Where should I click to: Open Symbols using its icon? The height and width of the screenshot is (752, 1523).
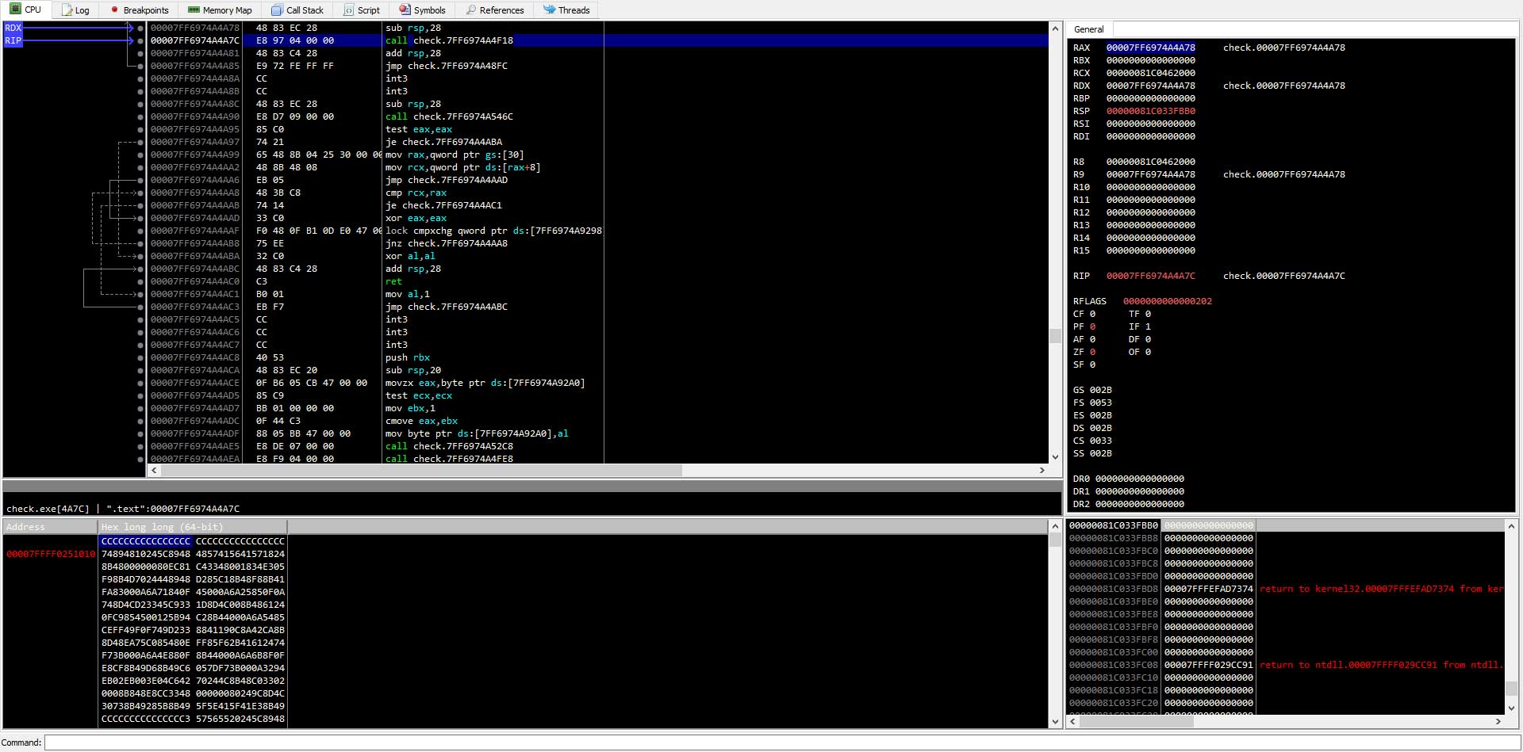[405, 10]
